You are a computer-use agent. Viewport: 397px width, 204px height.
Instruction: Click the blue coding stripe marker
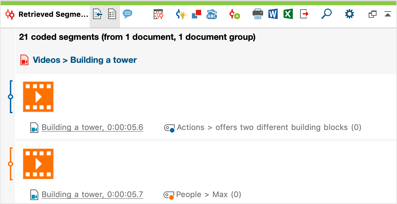tap(11, 97)
